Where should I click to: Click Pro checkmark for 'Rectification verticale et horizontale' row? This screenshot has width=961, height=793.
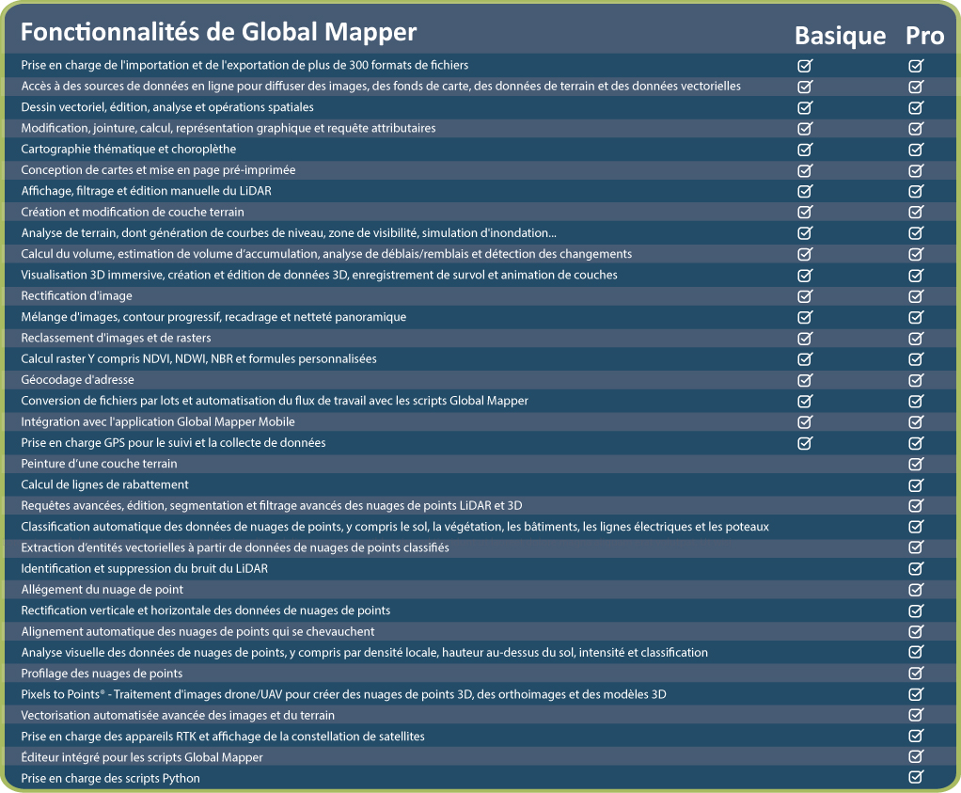coord(916,611)
